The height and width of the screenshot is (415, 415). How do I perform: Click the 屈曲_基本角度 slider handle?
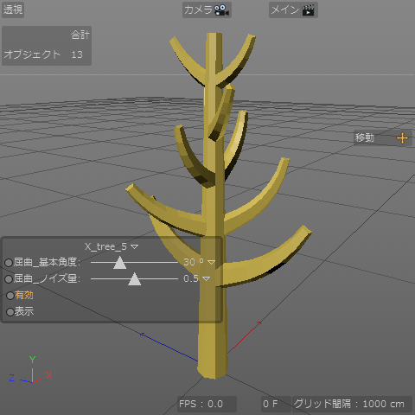click(x=119, y=263)
